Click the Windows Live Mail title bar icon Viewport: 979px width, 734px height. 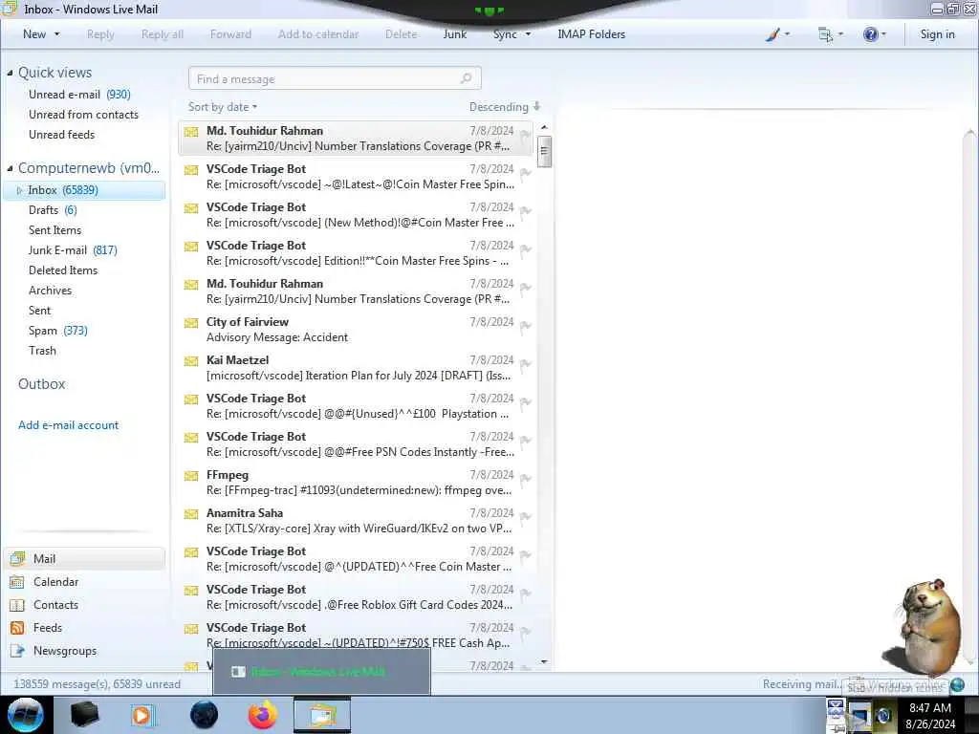[x=10, y=9]
